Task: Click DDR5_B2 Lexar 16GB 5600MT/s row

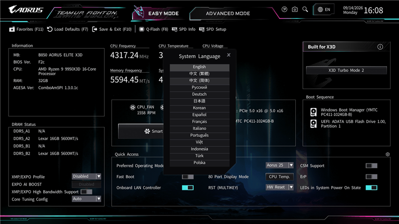Action: 46,153
